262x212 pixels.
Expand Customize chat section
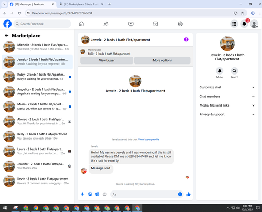click(227, 87)
